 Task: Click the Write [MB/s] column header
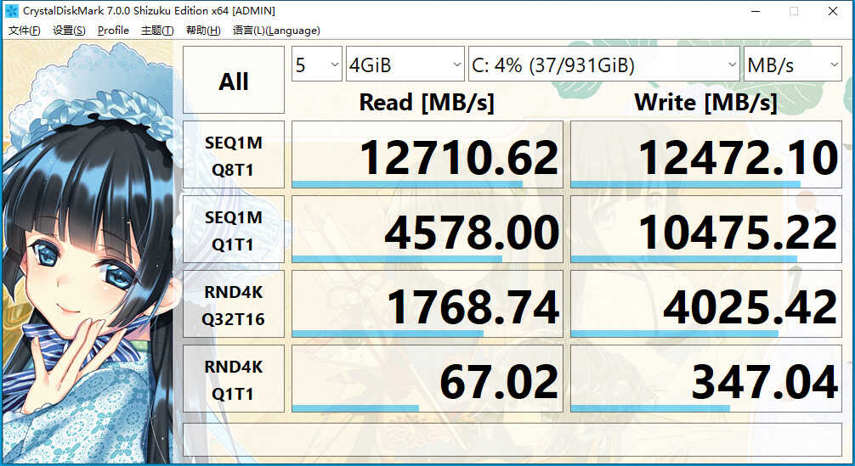[705, 103]
